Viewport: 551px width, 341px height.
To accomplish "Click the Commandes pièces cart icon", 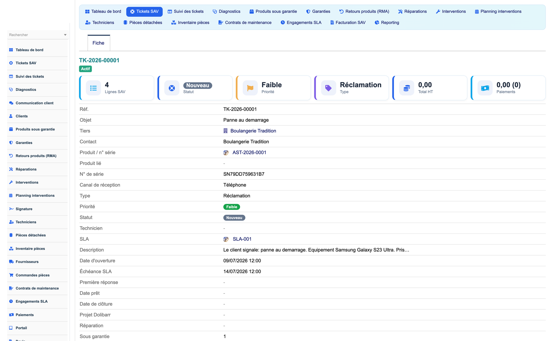I will click(11, 275).
